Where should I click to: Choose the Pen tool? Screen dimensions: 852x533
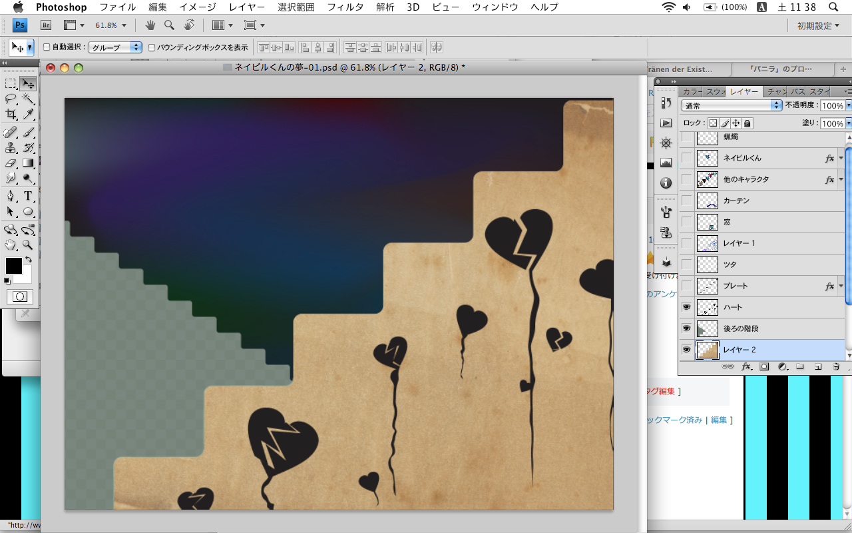tap(11, 196)
